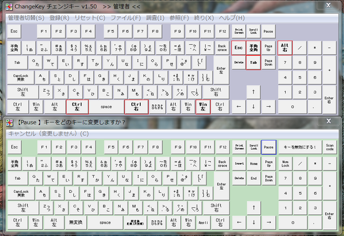Image resolution: width=344 pixels, height=236 pixels.
Task: Select the Shift 左 key in Pause dialog
Action: click(x=23, y=207)
